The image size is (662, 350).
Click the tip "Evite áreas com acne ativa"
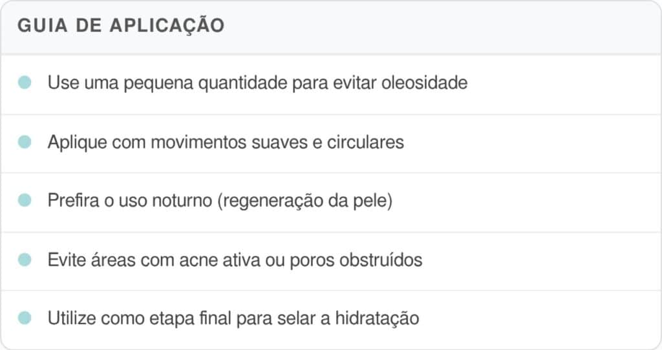(x=154, y=260)
